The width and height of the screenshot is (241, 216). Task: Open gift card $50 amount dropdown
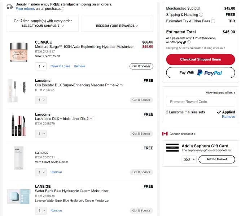click(x=189, y=159)
